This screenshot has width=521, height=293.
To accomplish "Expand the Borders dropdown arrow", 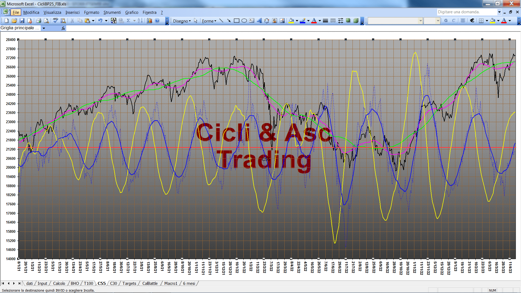I will click(487, 21).
